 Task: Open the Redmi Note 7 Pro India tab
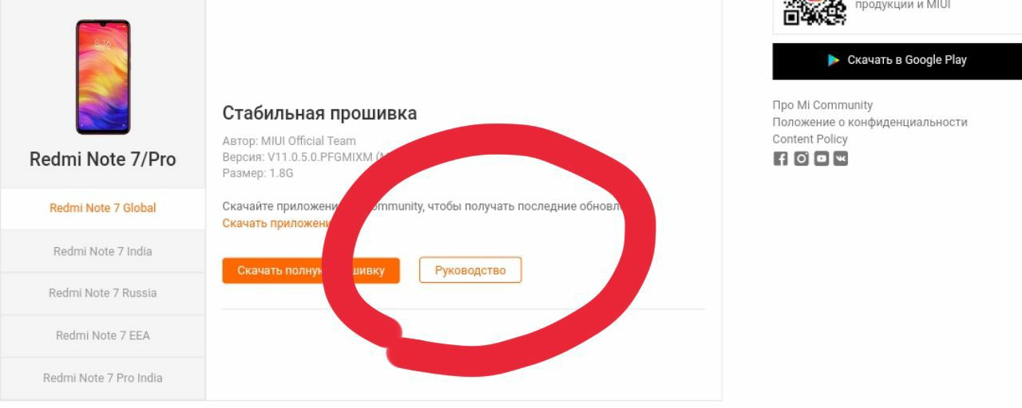[x=103, y=378]
